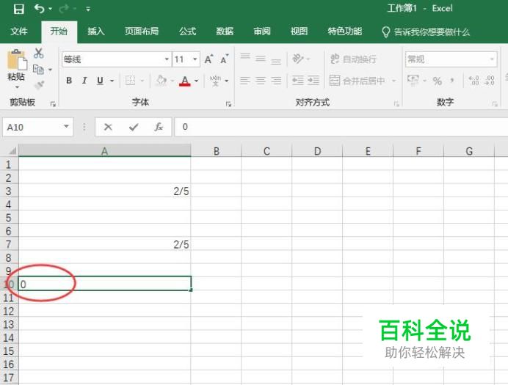Click the Select All corner triangle
Image resolution: width=508 pixels, height=385 pixels.
pos(12,151)
